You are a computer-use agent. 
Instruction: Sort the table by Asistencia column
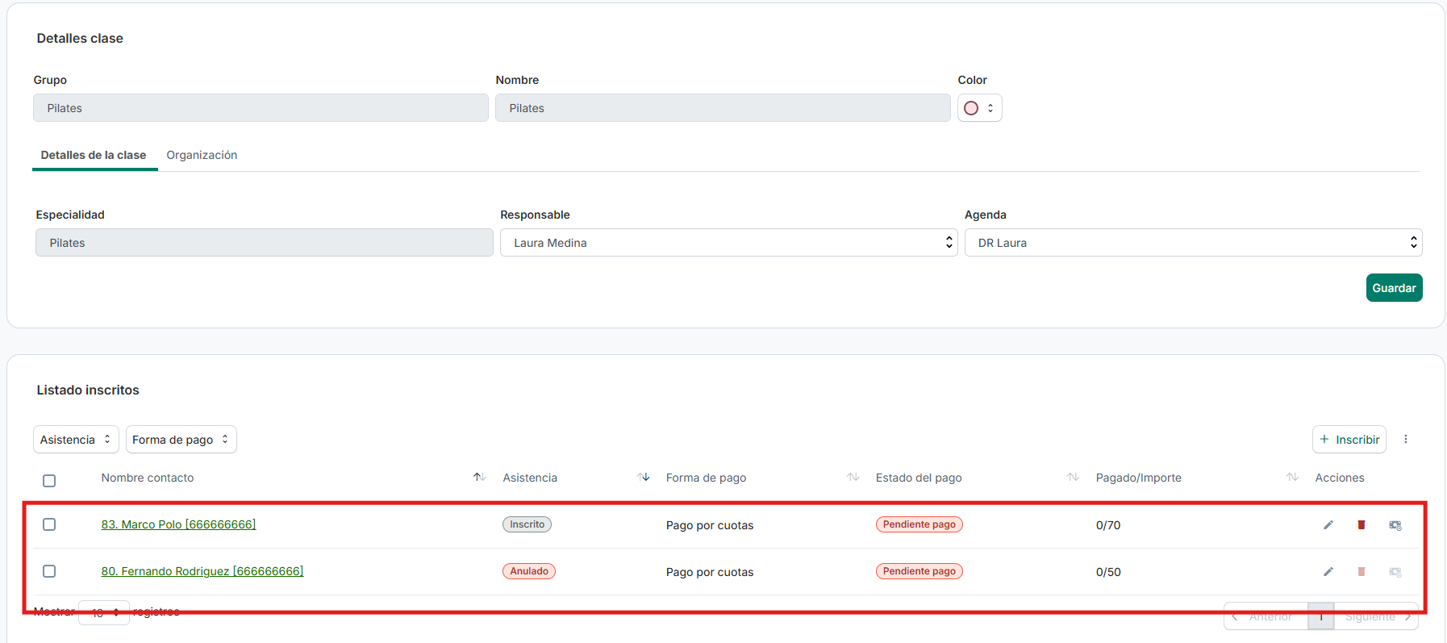point(643,478)
